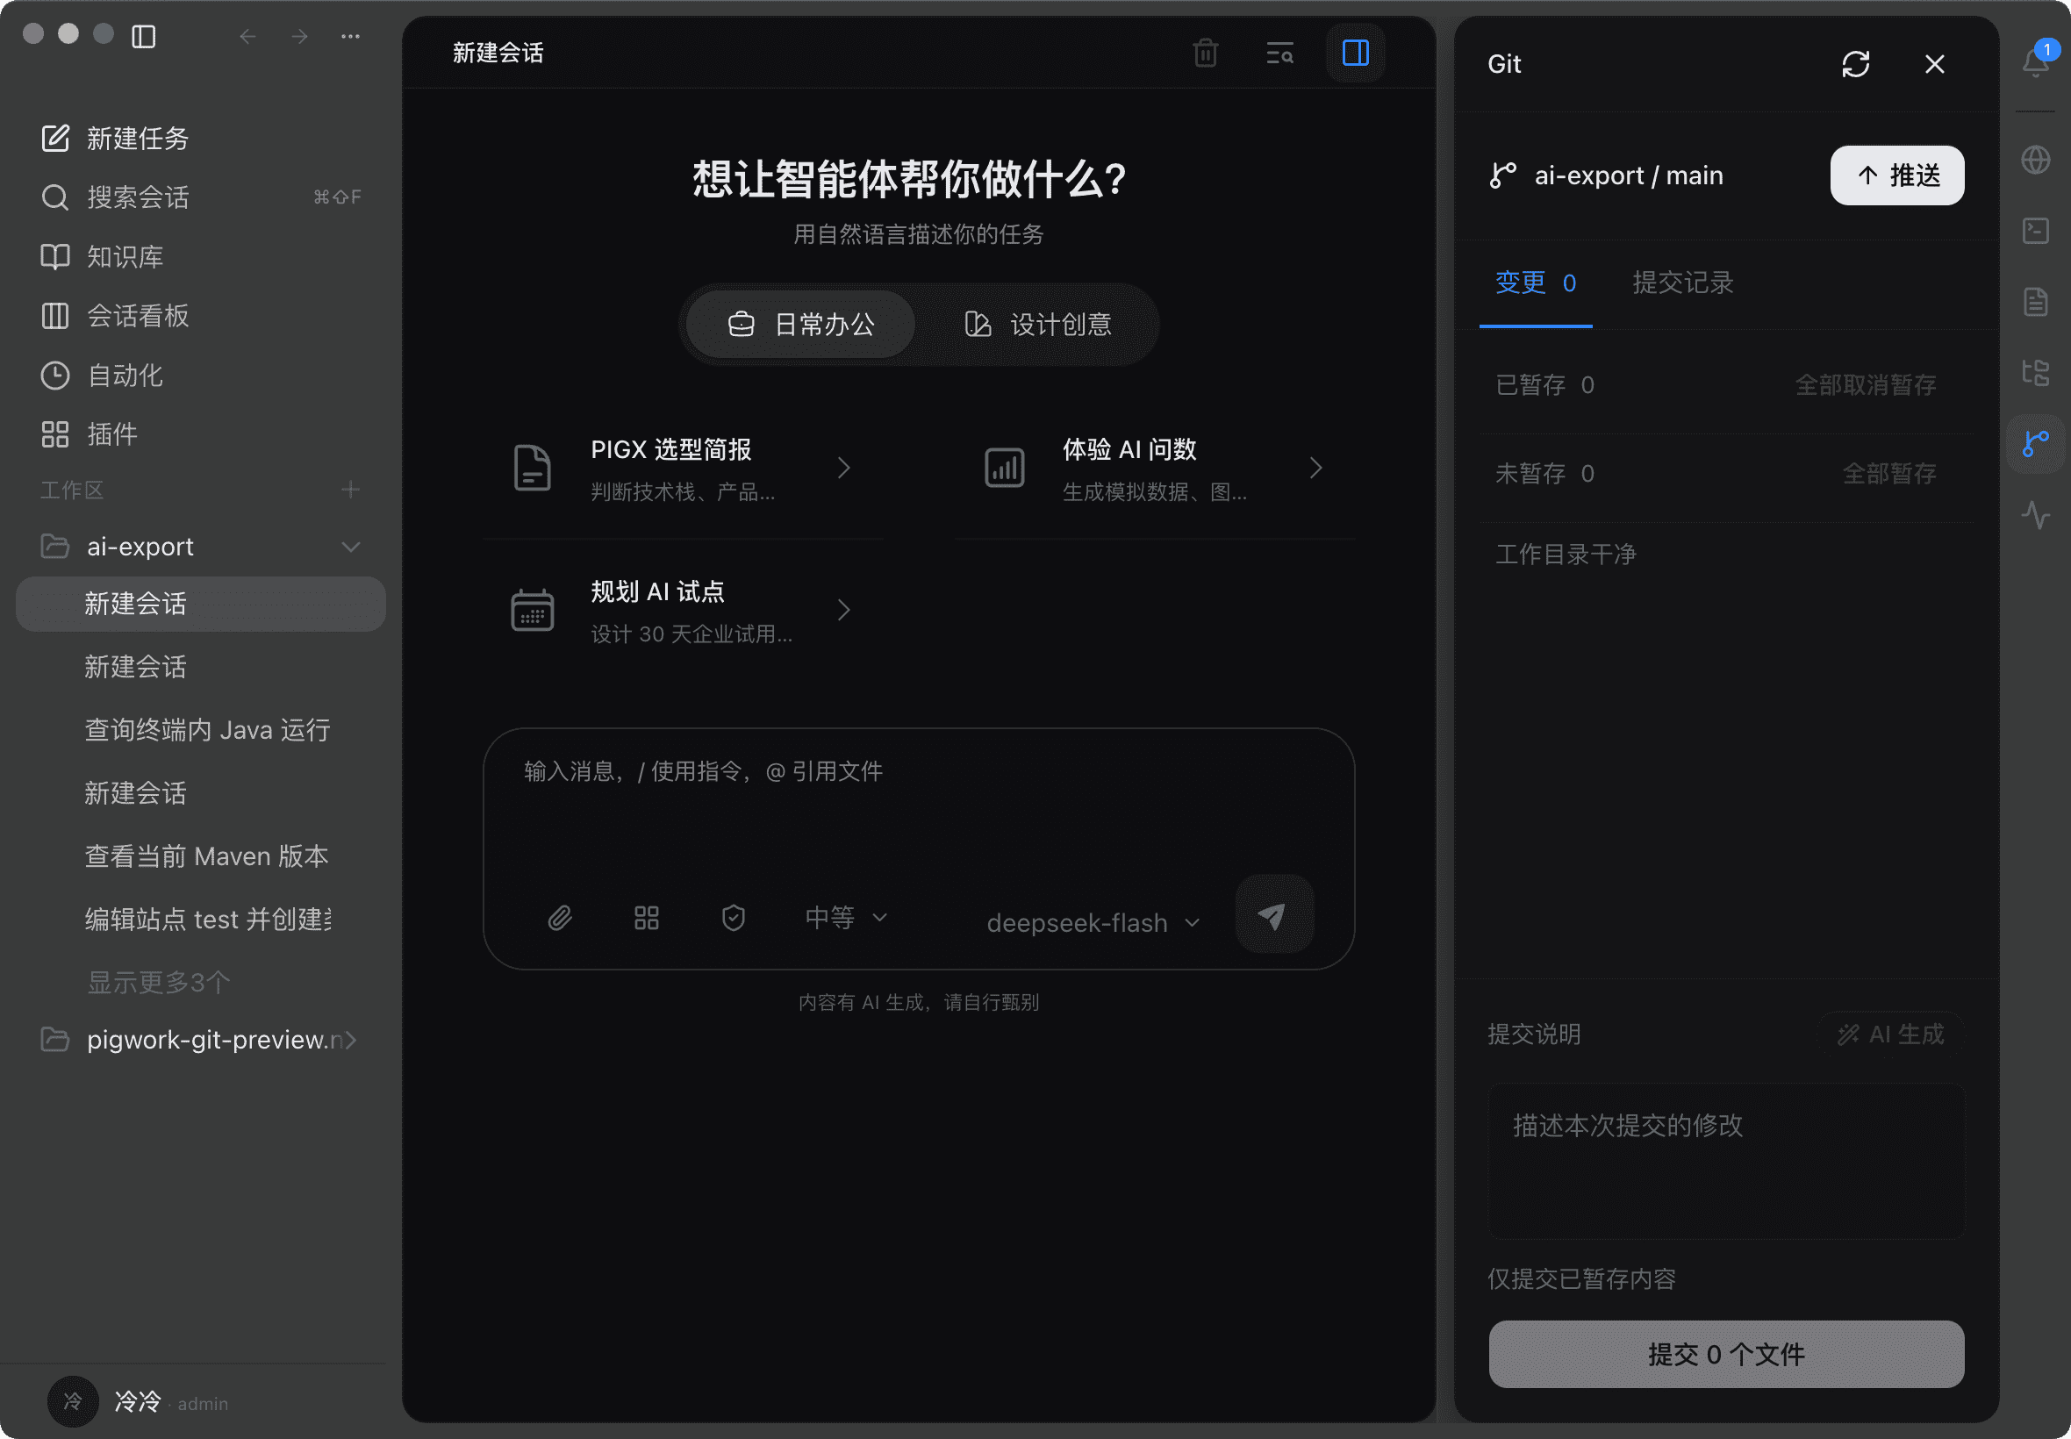
Task: Open the plugins grid icon in the input box
Action: [x=647, y=918]
